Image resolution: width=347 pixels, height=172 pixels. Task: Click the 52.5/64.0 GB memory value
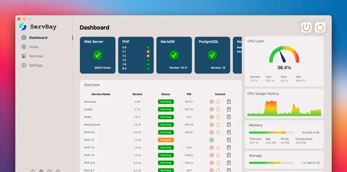(311, 132)
